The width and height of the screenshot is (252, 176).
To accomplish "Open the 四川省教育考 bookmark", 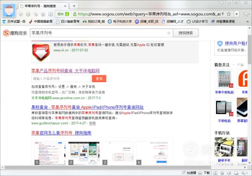I will pyautogui.click(x=68, y=21).
